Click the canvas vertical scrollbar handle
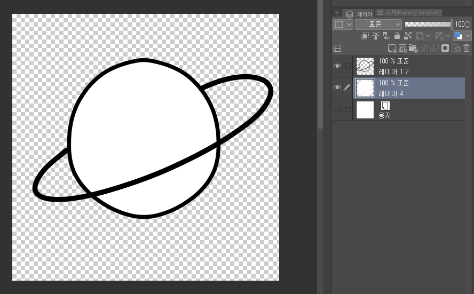The width and height of the screenshot is (474, 294). [x=320, y=65]
